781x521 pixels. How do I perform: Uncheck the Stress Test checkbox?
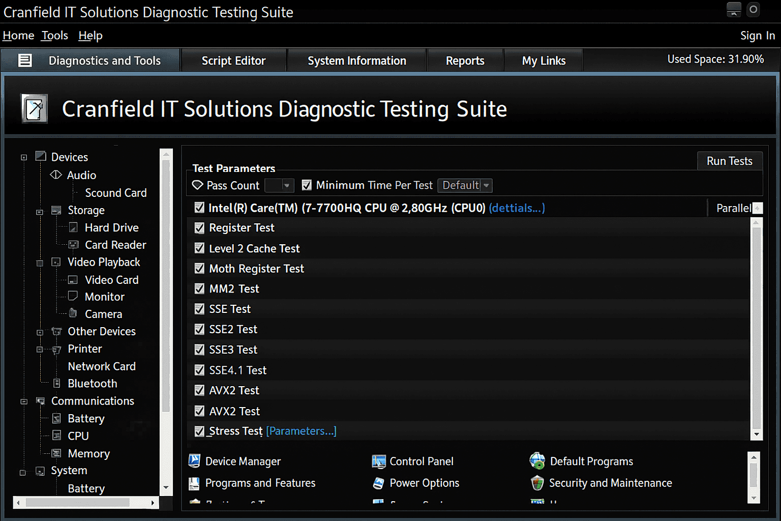point(199,431)
